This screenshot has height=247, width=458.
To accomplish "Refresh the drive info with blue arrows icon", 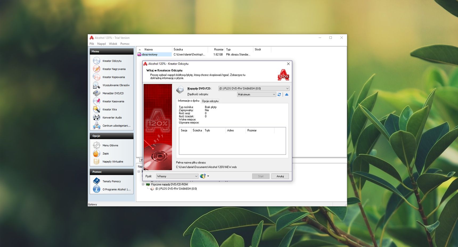I will click(x=279, y=95).
